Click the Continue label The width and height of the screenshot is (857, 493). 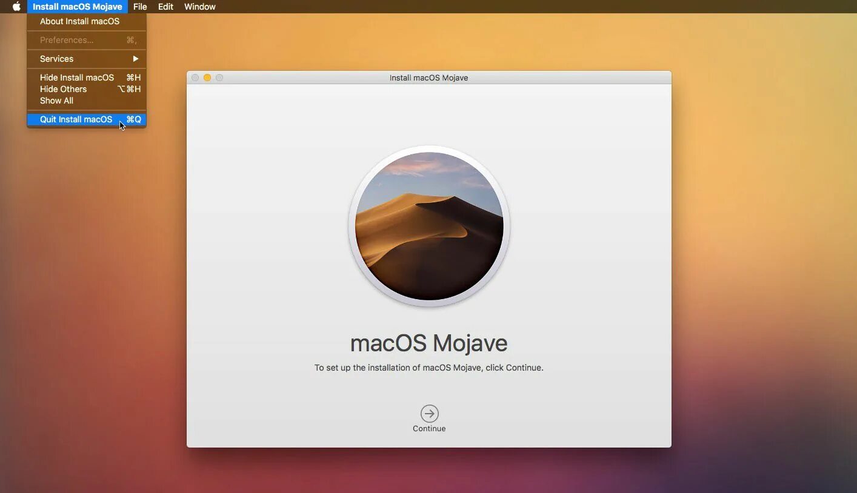tap(429, 428)
